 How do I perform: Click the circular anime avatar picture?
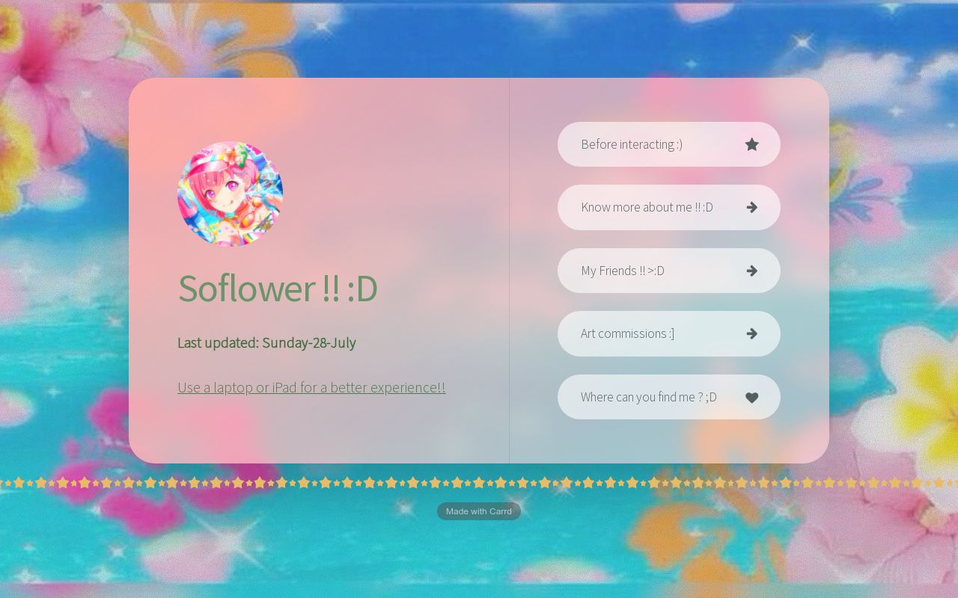click(230, 194)
